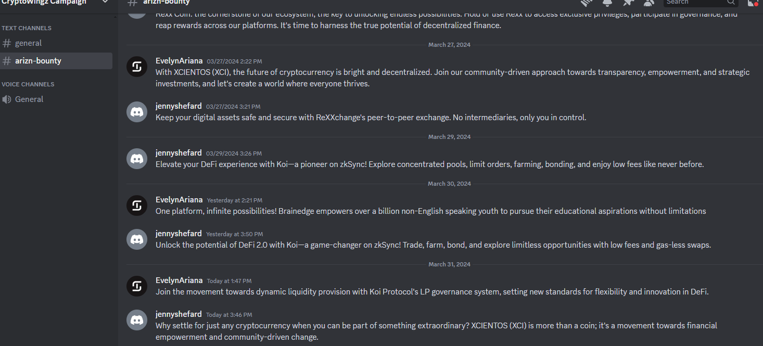Click jennyshefard username on Yesterday 3:50 PM message
The width and height of the screenshot is (763, 346).
pos(179,234)
